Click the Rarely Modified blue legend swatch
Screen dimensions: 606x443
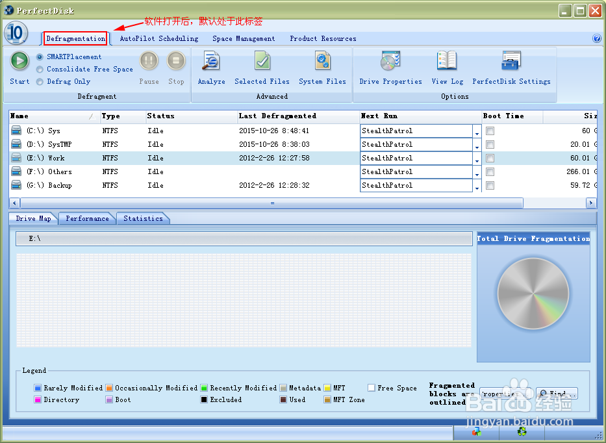38,388
